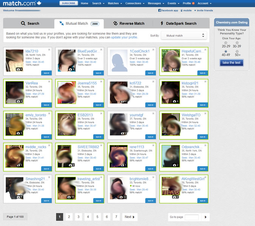Click the go-to-page arrow button
This screenshot has height=226, width=255.
pos(206,217)
